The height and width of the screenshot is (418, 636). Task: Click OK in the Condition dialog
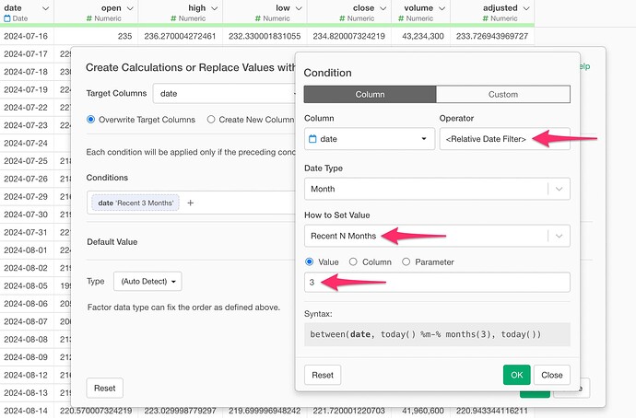[516, 375]
